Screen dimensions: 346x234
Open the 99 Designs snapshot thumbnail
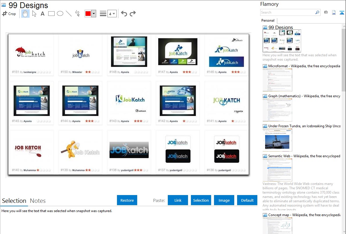pyautogui.click(x=282, y=41)
